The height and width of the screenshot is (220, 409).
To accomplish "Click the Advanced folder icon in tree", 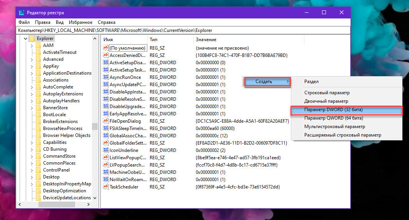I will [38, 59].
